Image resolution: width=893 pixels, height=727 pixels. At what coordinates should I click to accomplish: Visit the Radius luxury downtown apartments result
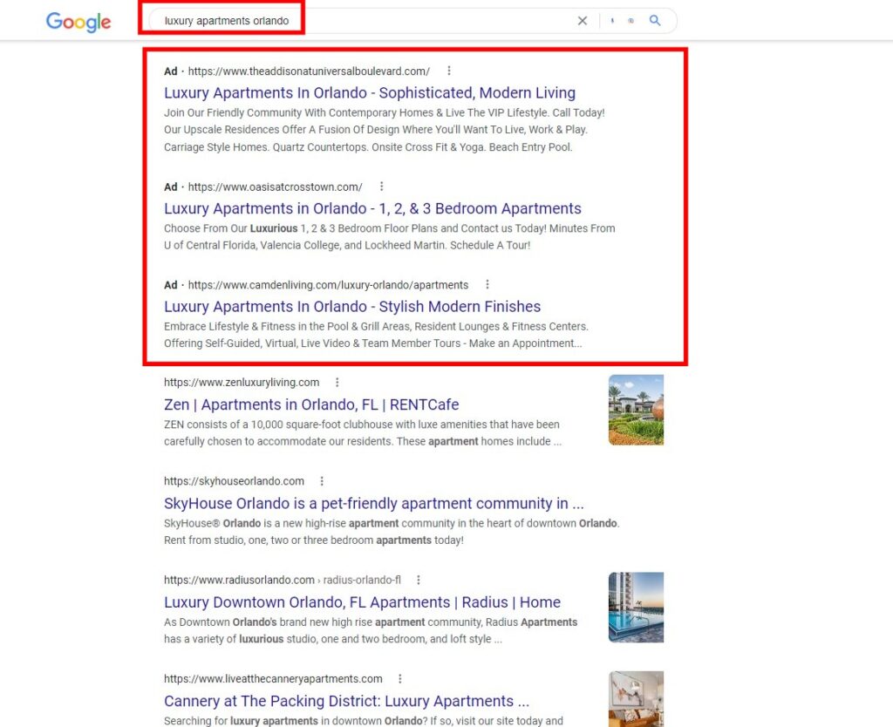click(x=362, y=602)
